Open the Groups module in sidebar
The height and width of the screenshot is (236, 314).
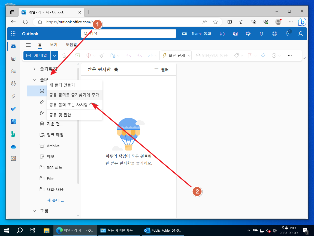13,84
